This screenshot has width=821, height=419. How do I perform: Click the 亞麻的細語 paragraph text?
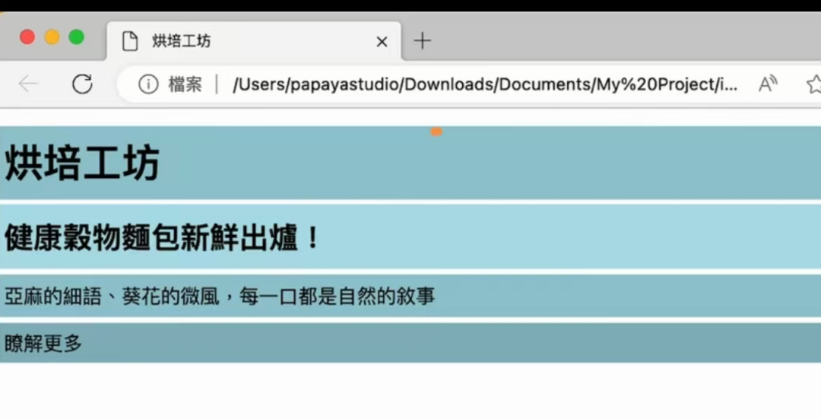(220, 296)
